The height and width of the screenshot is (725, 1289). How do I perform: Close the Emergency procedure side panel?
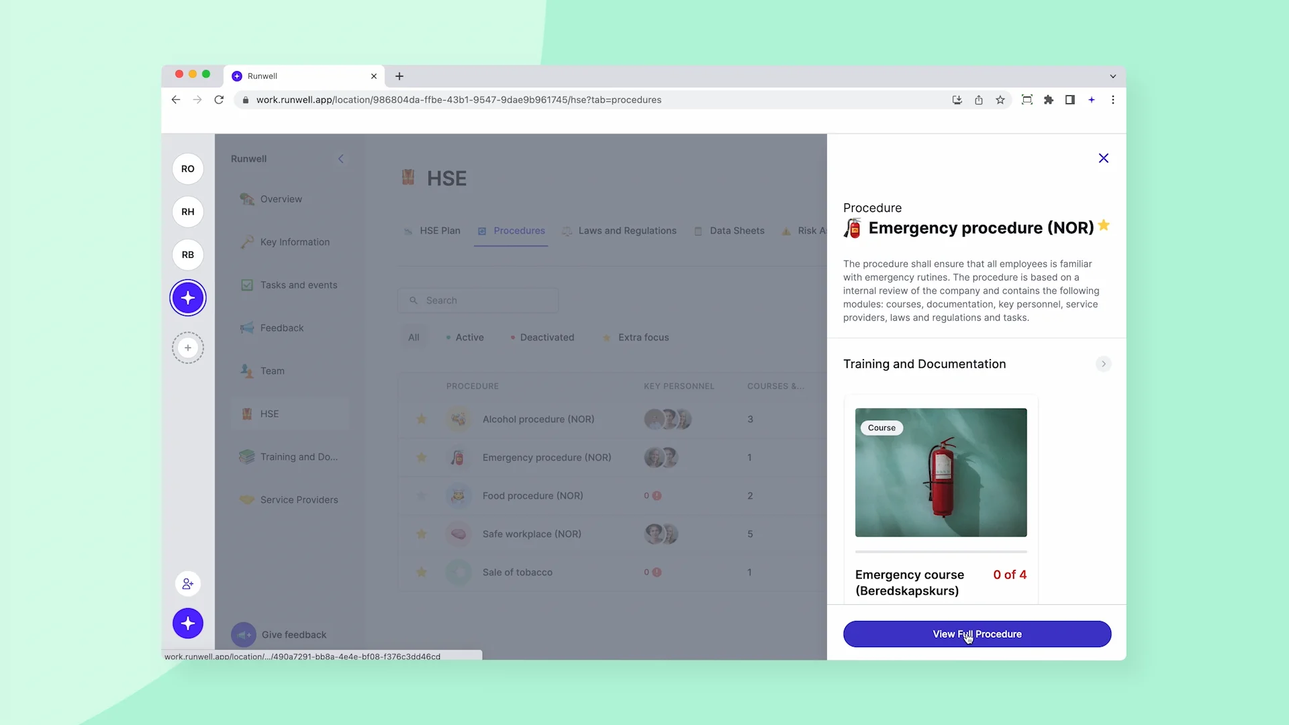click(1103, 158)
